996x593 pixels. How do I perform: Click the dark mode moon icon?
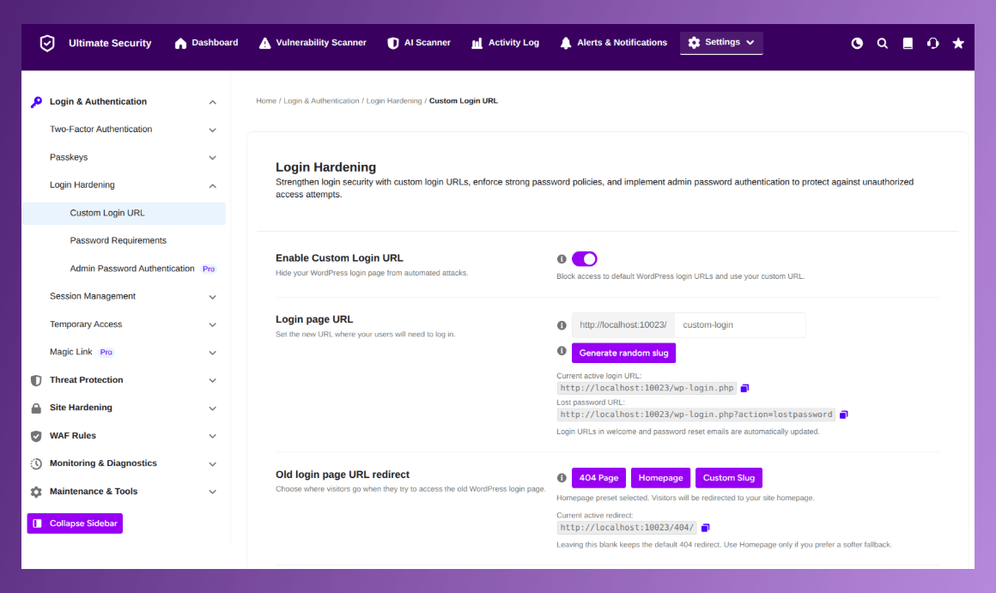point(857,43)
